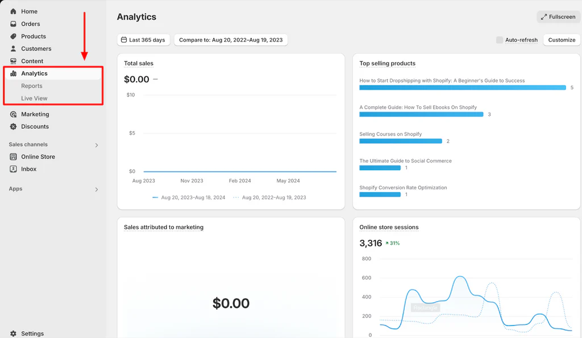Image resolution: width=582 pixels, height=338 pixels.
Task: Open Live View from the sidebar
Action: tap(34, 97)
